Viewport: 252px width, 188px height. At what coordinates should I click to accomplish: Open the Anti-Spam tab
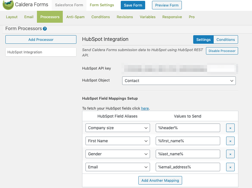75,17
